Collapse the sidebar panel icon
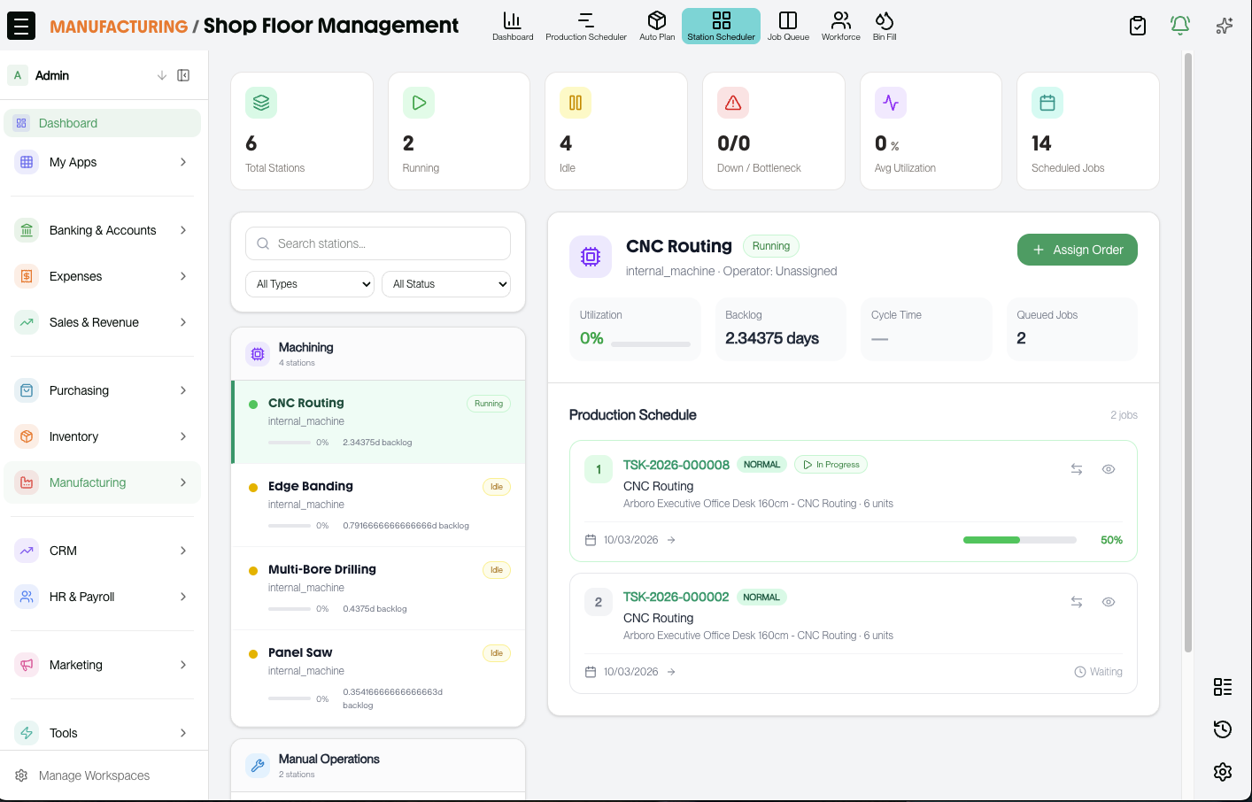The image size is (1252, 802). [183, 75]
